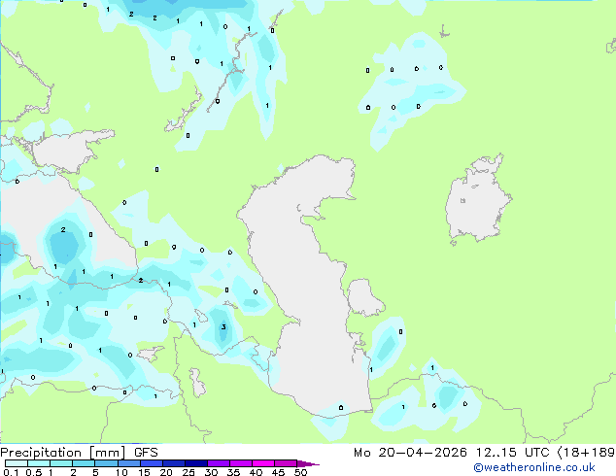Click the date text 'Mo 20-04-2026'
Viewport: 616px width, 476px height.
click(410, 453)
